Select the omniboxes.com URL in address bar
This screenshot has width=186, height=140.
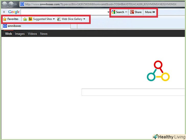pyautogui.click(x=101, y=4)
